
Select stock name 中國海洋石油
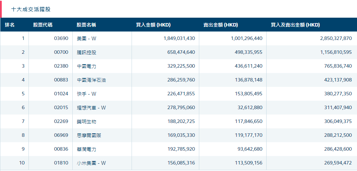[x=91, y=80]
